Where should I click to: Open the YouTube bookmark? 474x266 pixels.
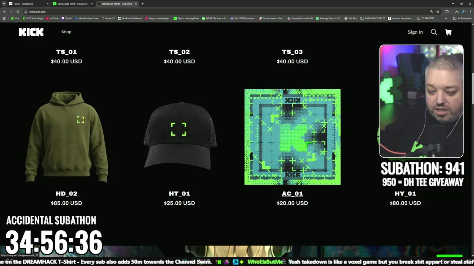pyautogui.click(x=52, y=18)
